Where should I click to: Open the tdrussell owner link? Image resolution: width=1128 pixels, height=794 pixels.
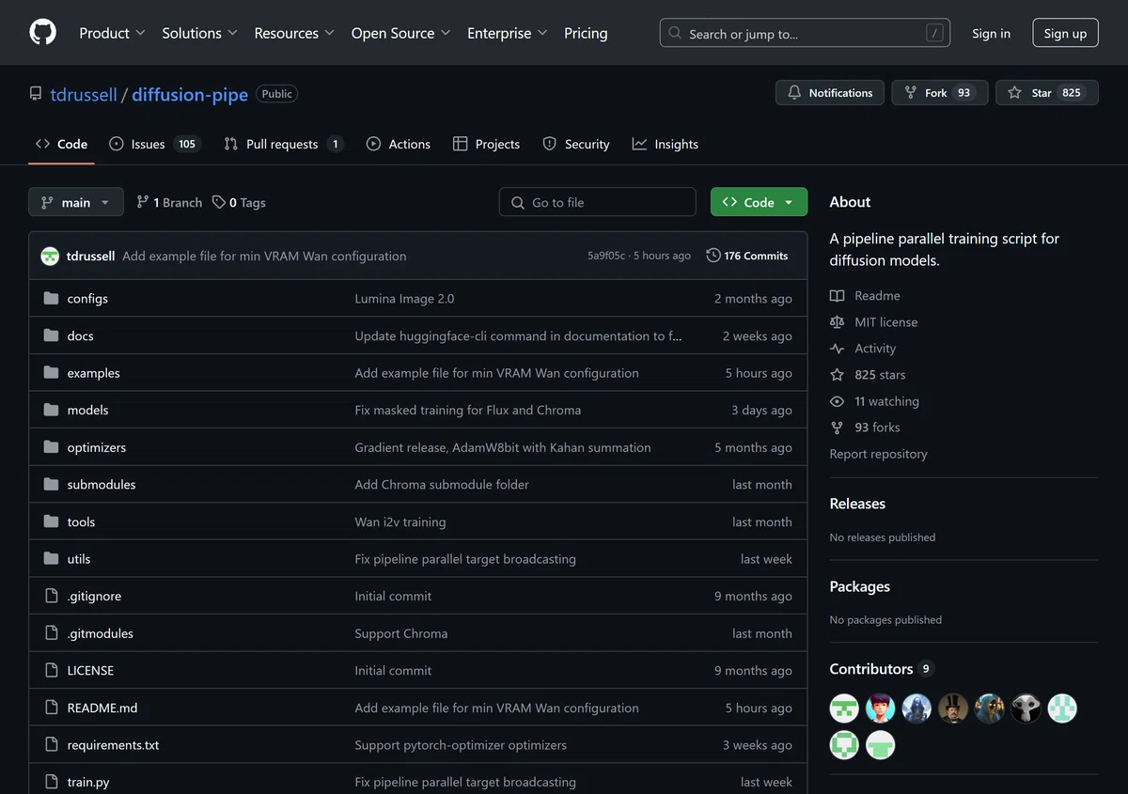click(x=84, y=94)
